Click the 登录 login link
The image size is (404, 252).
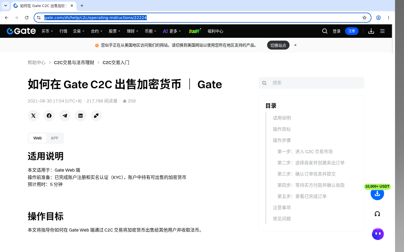337,31
